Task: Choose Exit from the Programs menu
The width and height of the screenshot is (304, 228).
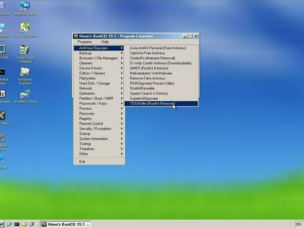Action: (x=99, y=162)
